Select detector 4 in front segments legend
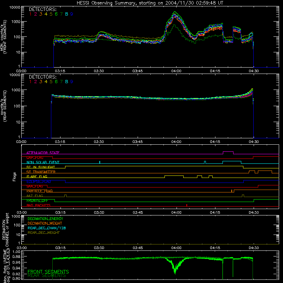The height and width of the screenshot is (283, 283). (46, 14)
